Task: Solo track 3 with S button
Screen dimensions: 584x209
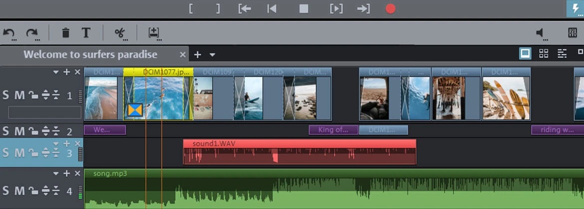Action: click(x=6, y=153)
